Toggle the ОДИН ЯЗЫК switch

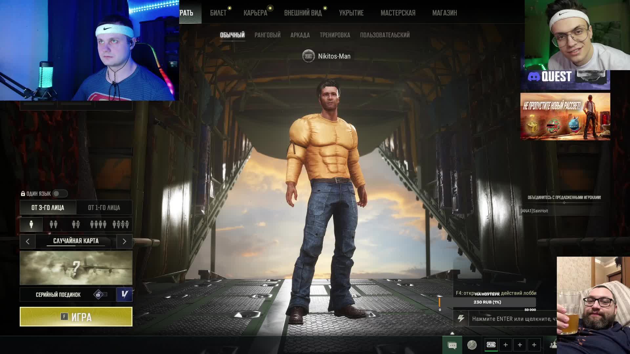60,194
